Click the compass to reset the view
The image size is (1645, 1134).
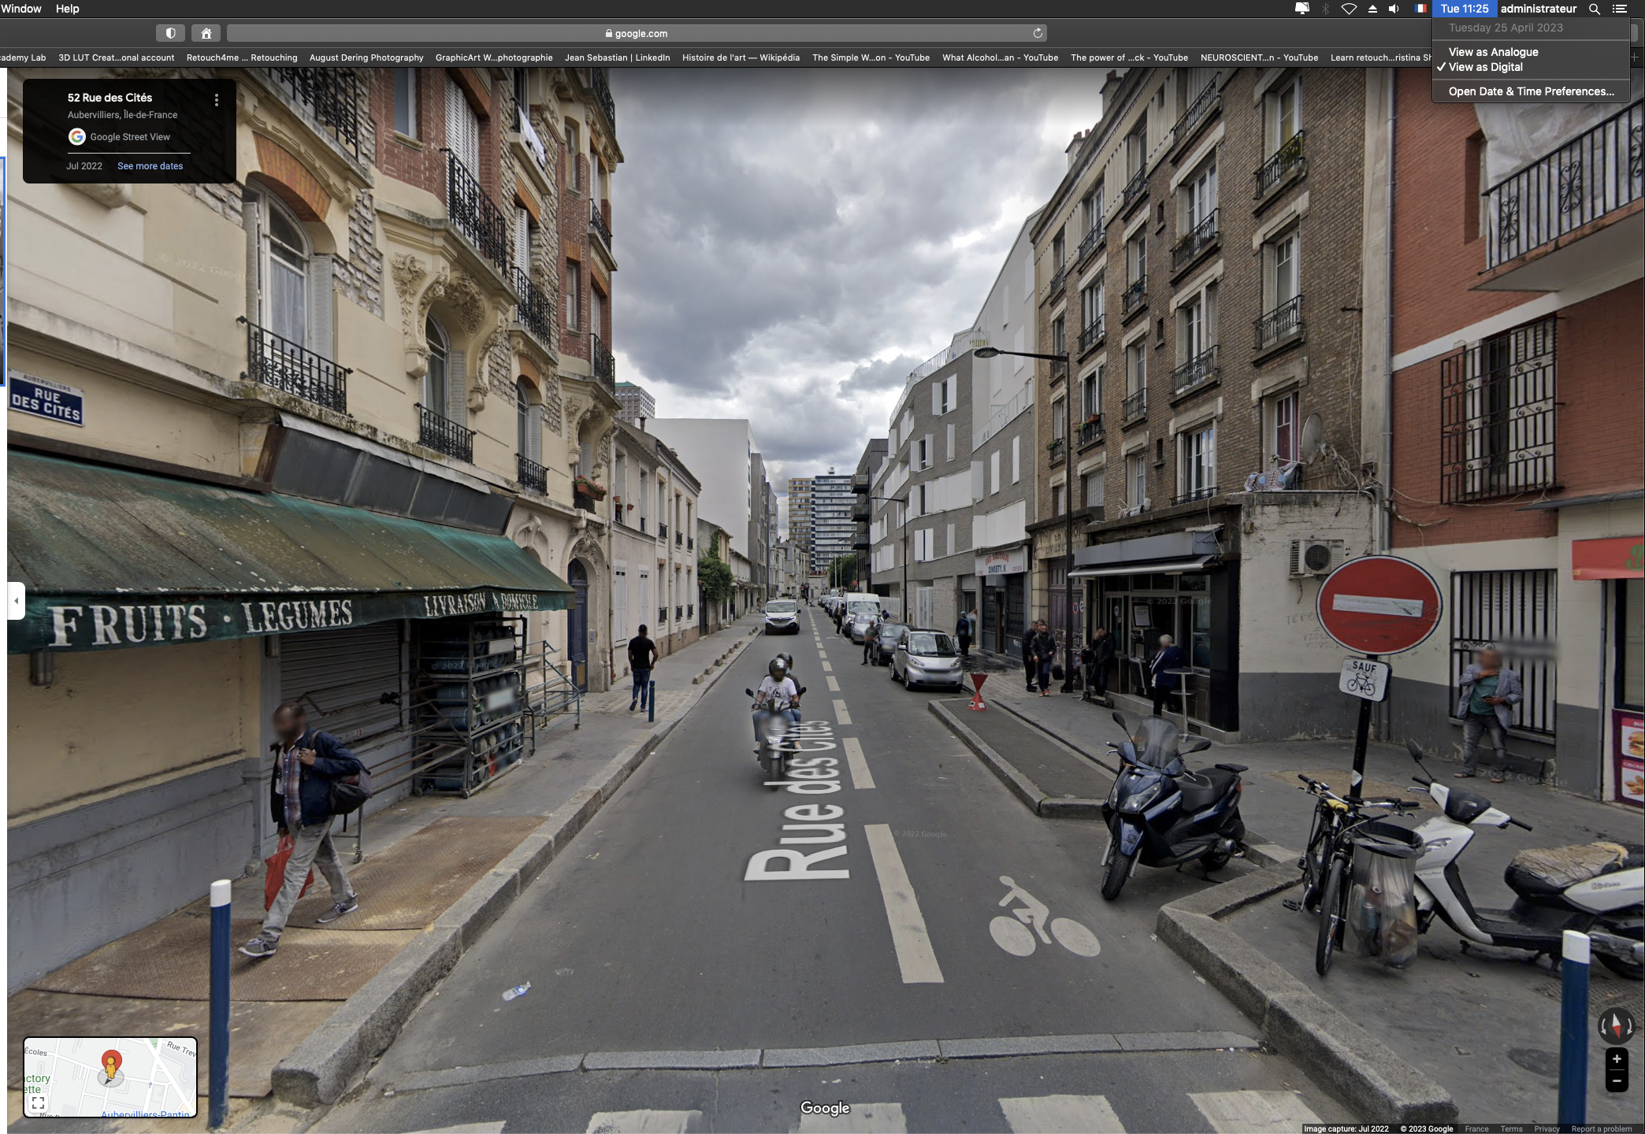(x=1616, y=1025)
